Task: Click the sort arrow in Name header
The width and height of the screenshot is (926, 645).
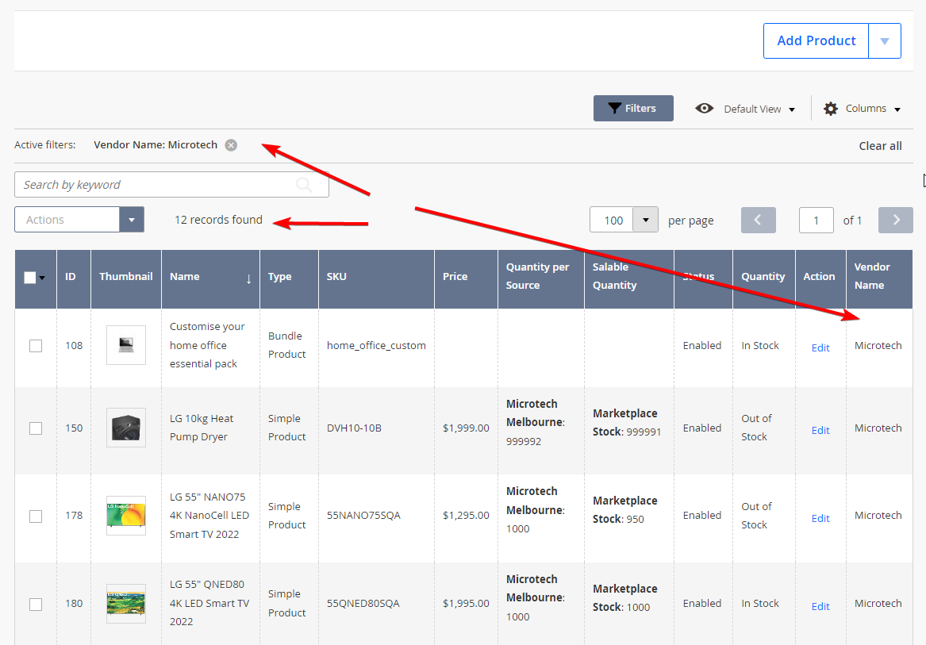Action: (x=248, y=278)
